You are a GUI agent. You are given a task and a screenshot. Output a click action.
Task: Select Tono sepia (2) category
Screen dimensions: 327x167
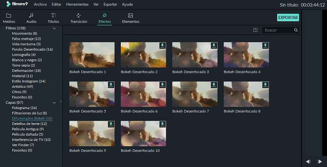tap(24, 65)
